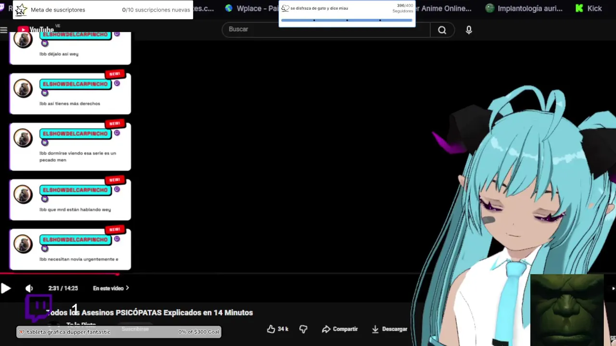Switch to the Kick browser tab
Screen dimensions: 616x346
click(x=589, y=8)
